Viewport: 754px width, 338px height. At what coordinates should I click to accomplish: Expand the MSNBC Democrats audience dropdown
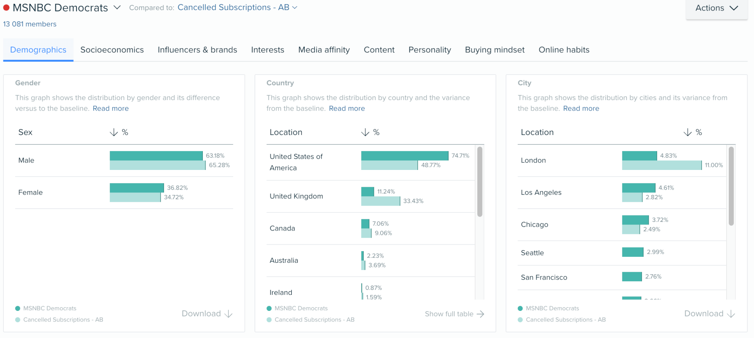(117, 8)
